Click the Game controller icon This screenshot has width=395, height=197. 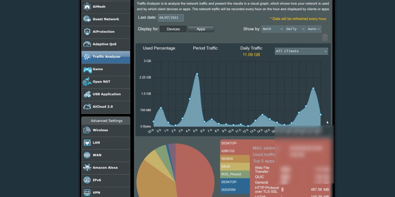coord(87,69)
